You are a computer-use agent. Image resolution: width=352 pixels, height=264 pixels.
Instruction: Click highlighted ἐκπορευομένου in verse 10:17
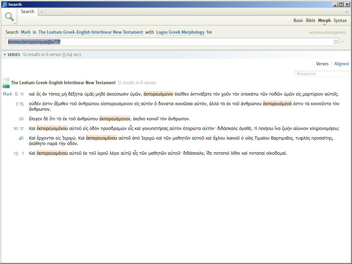click(x=52, y=129)
